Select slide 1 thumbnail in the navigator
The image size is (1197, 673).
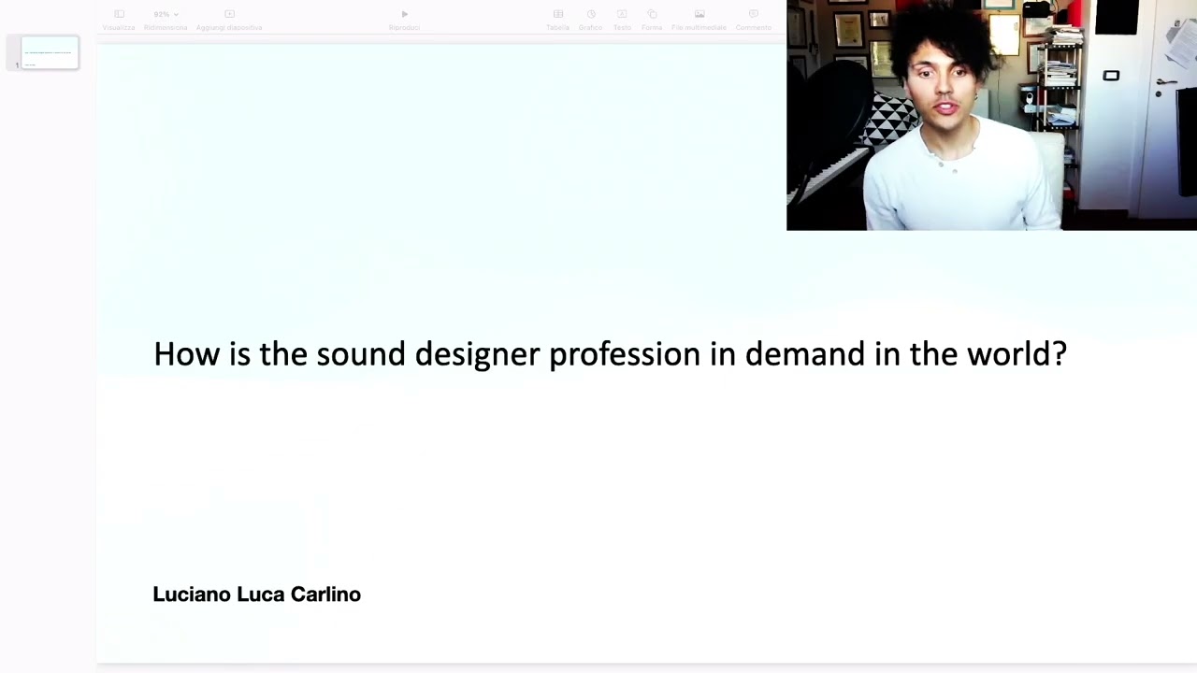tap(50, 53)
